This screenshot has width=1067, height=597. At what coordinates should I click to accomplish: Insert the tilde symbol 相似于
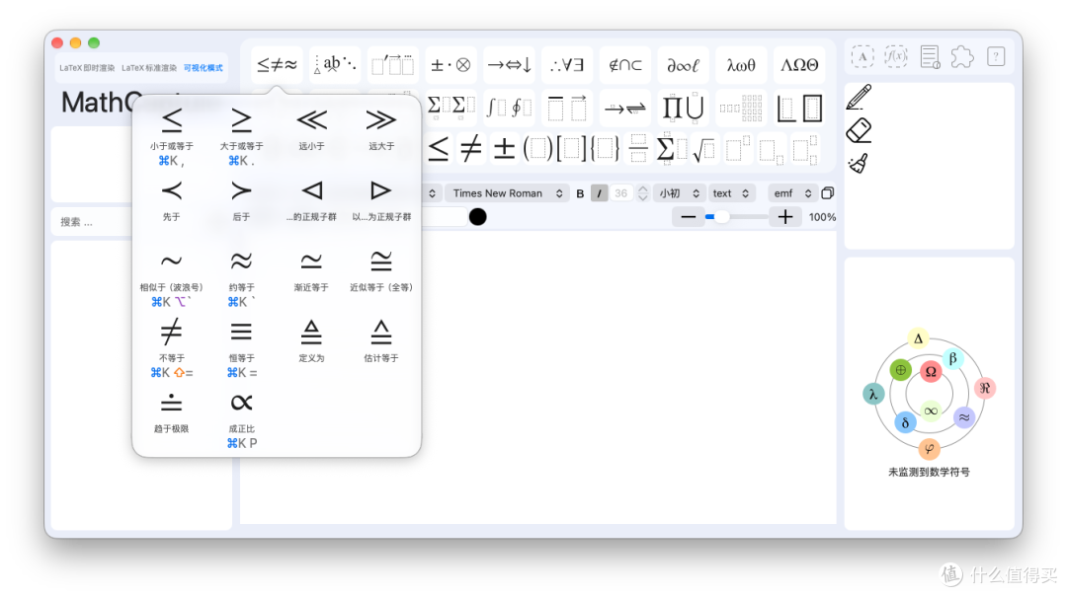pos(172,261)
